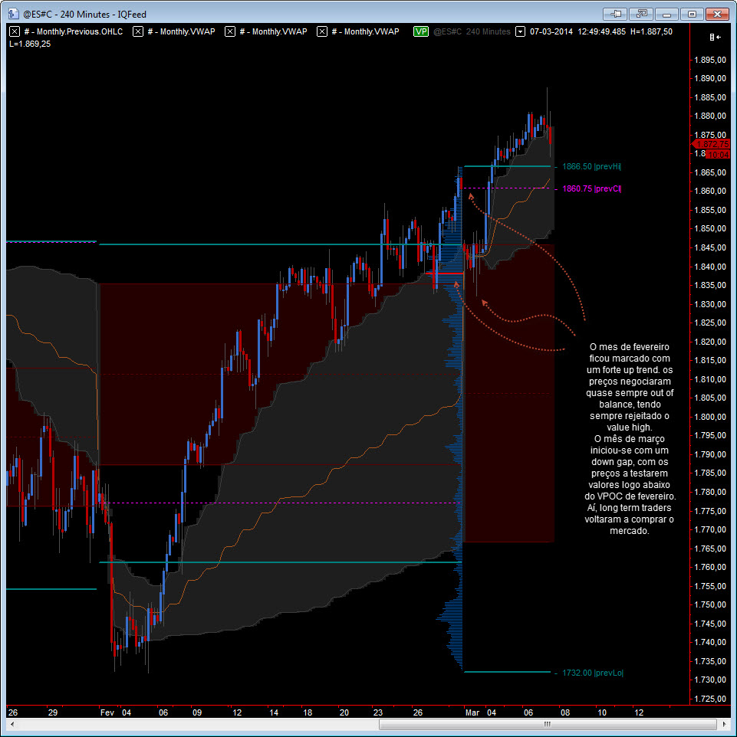Click the green VP volume profile badge
The width and height of the screenshot is (737, 737).
(421, 31)
